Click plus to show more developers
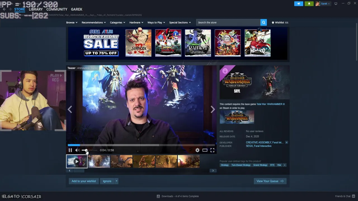 tap(286, 142)
